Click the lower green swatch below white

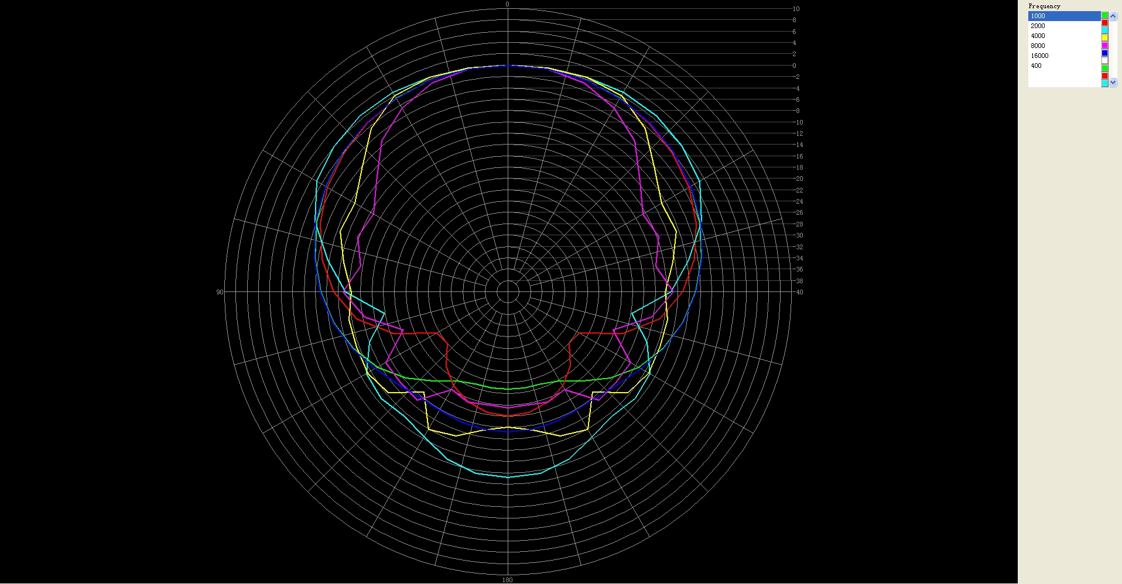[1104, 68]
